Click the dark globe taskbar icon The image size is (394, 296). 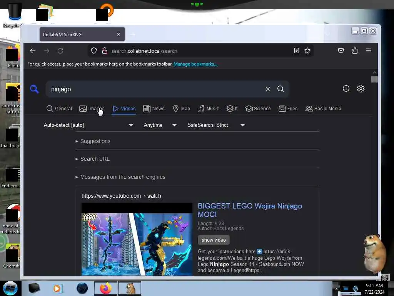point(82,288)
